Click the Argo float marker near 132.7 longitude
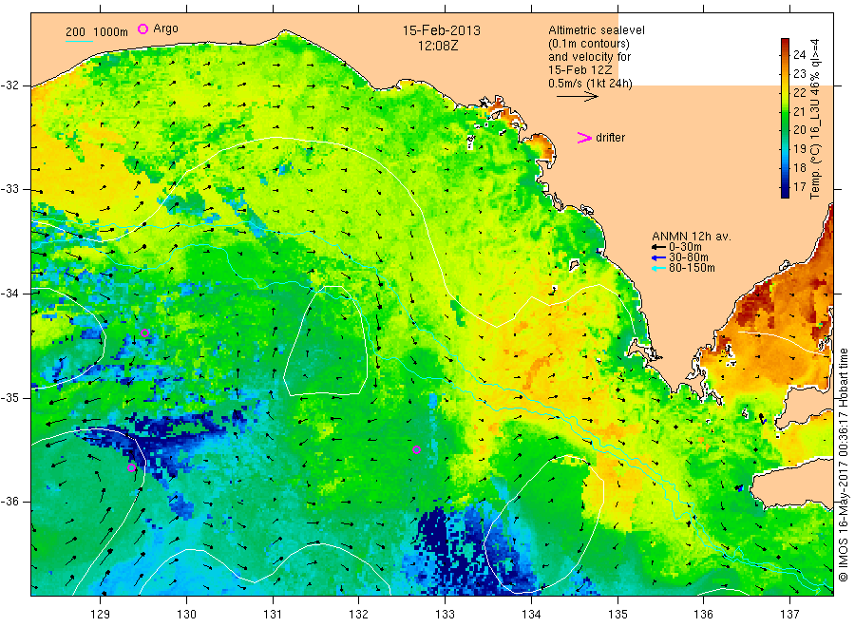Image resolution: width=855 pixels, height=627 pixels. 417,449
